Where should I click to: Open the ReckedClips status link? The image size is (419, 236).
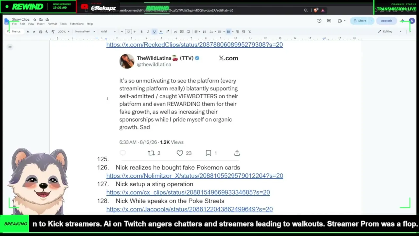coord(194,45)
